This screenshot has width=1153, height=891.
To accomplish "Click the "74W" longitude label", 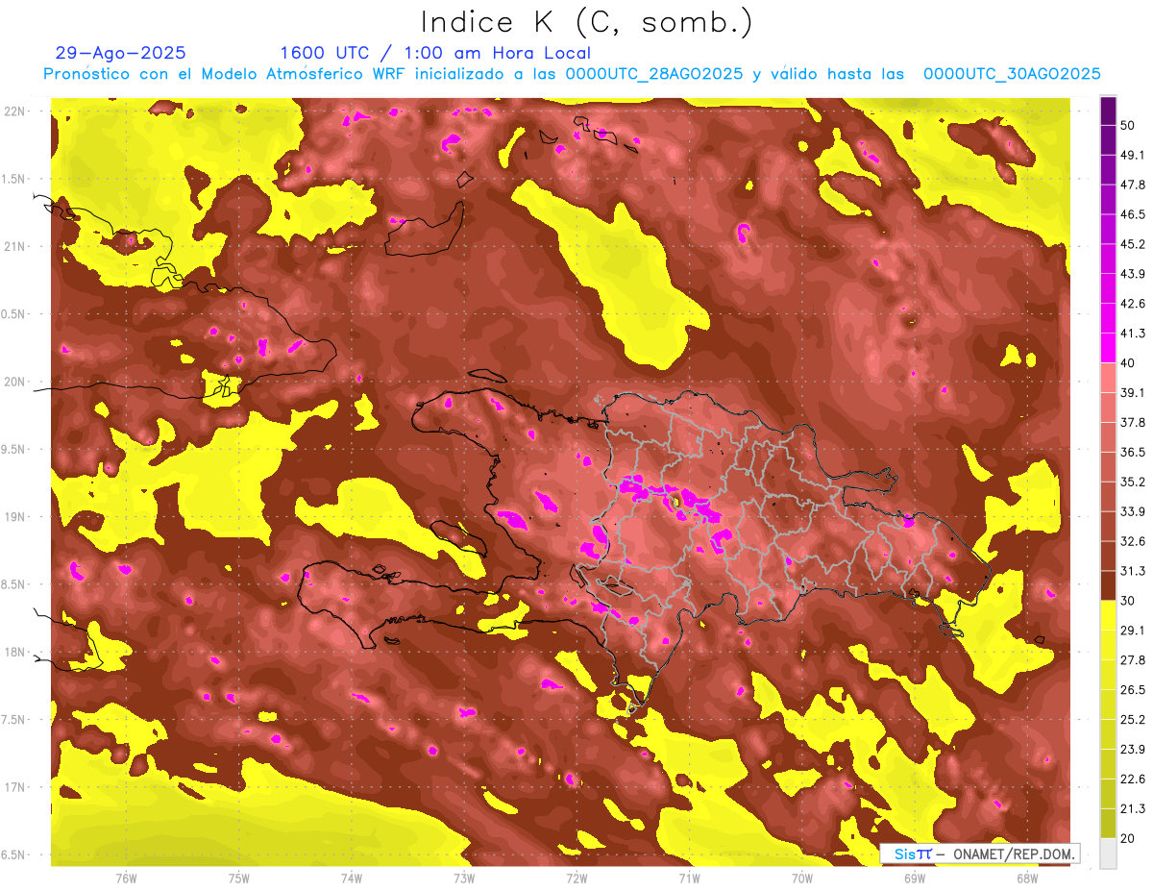I will point(352,878).
